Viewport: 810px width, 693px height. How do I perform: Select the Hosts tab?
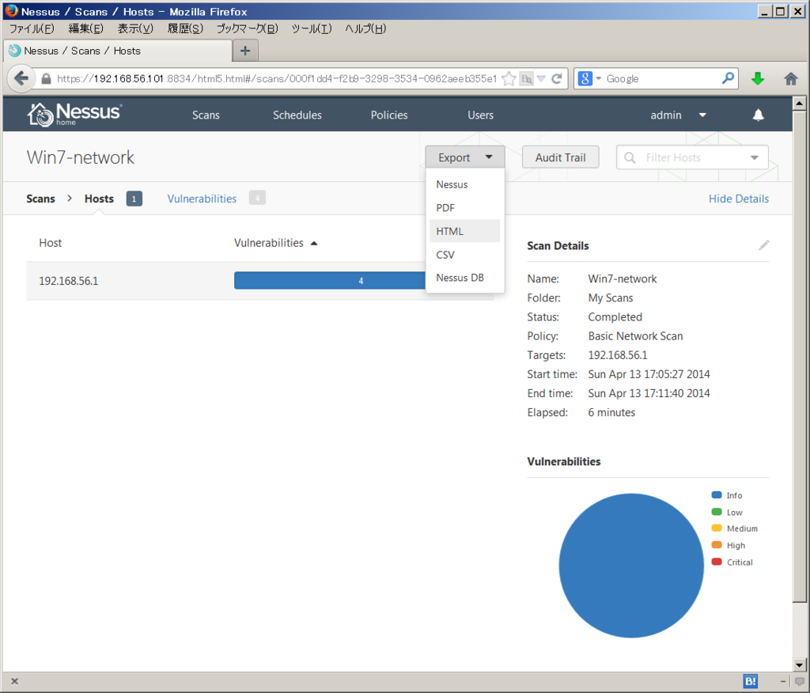point(99,199)
